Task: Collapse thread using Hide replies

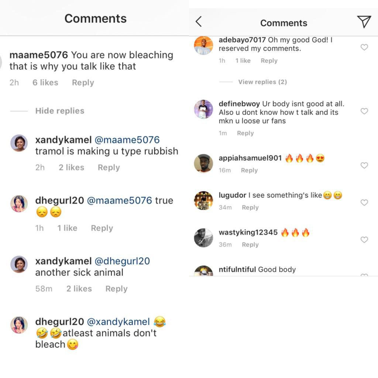Action: (59, 111)
